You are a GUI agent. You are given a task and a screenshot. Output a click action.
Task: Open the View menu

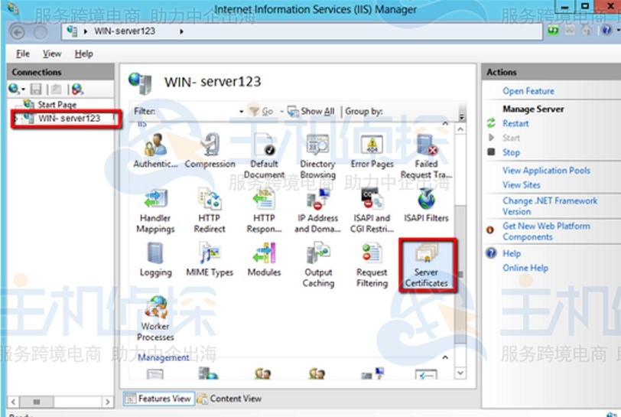click(52, 54)
